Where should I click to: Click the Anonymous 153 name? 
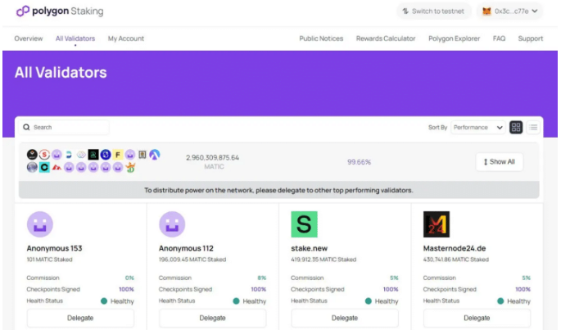[x=54, y=248]
